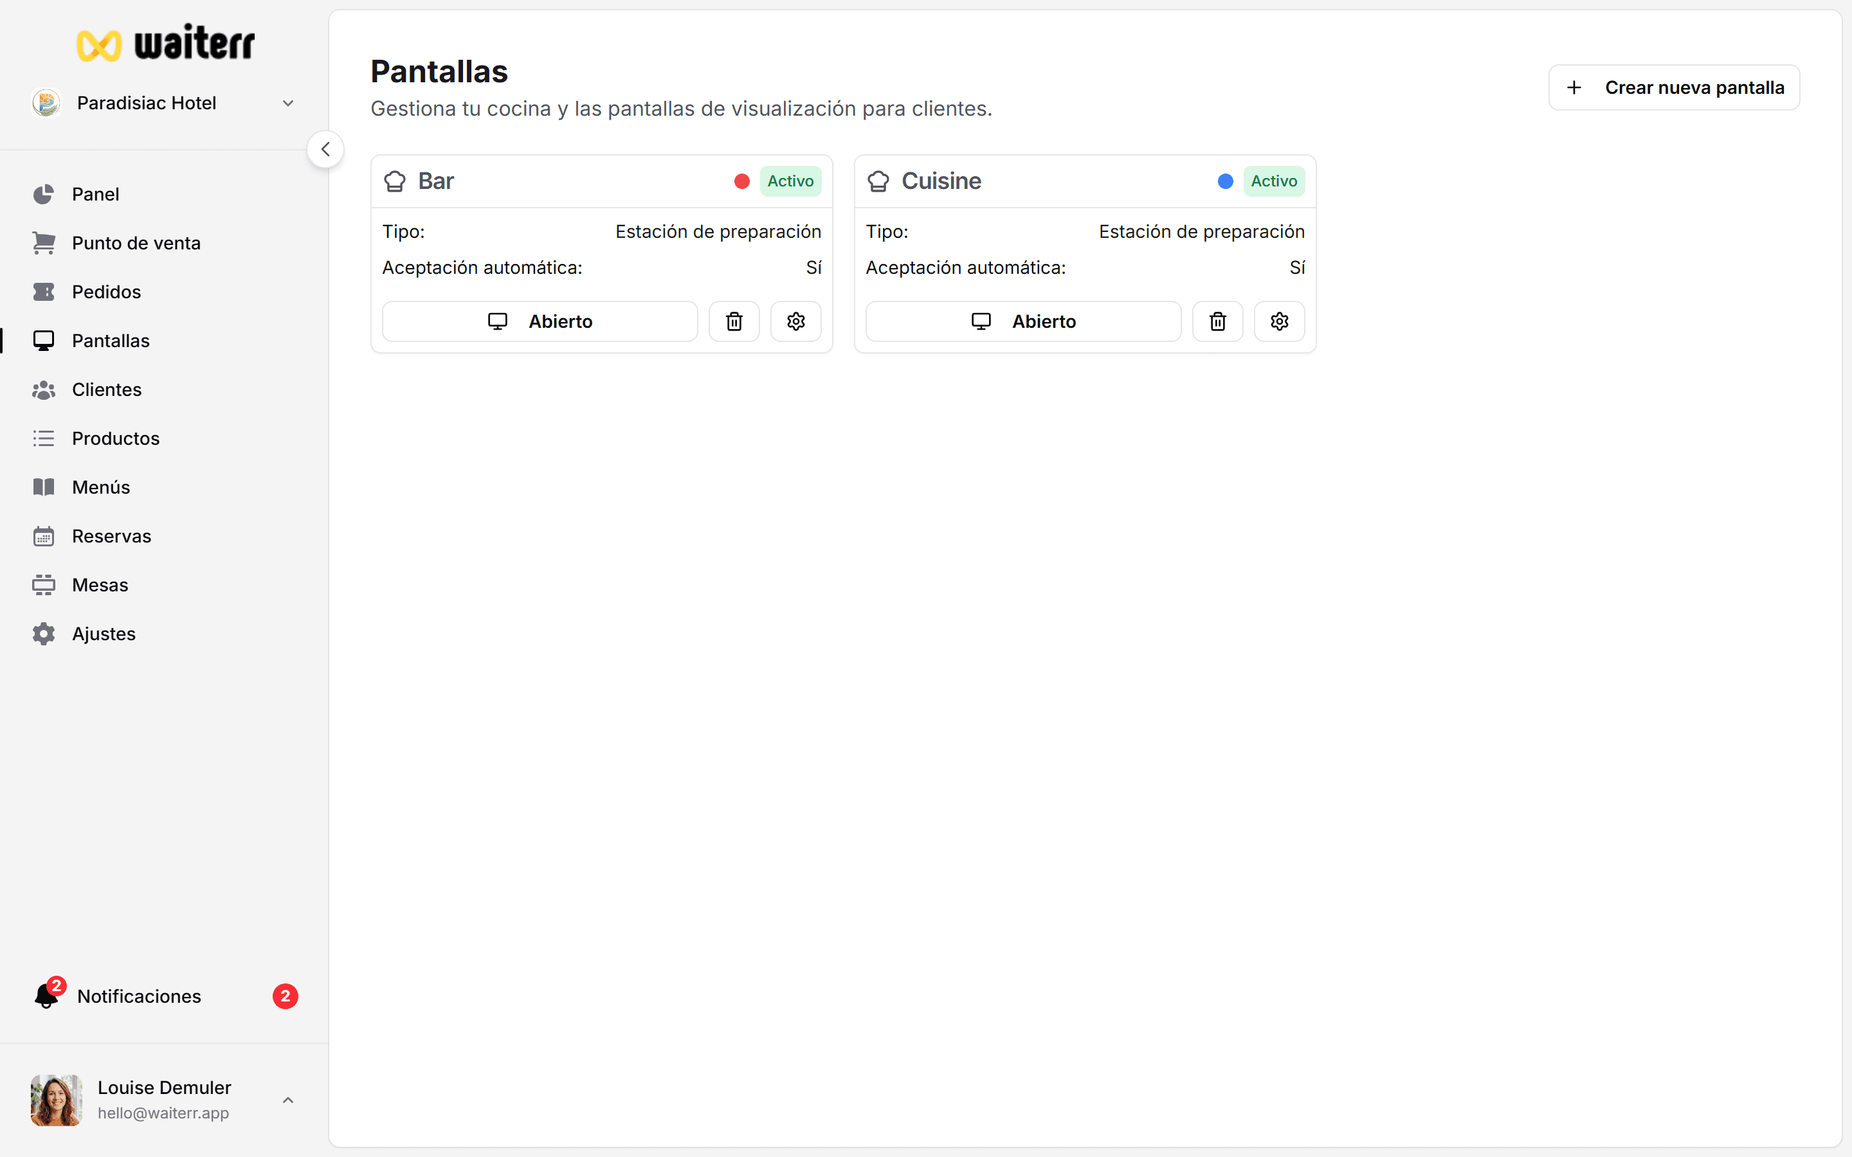This screenshot has height=1157, width=1852.
Task: Open the Paradisiac Hotel selector dropdown
Action: (164, 103)
